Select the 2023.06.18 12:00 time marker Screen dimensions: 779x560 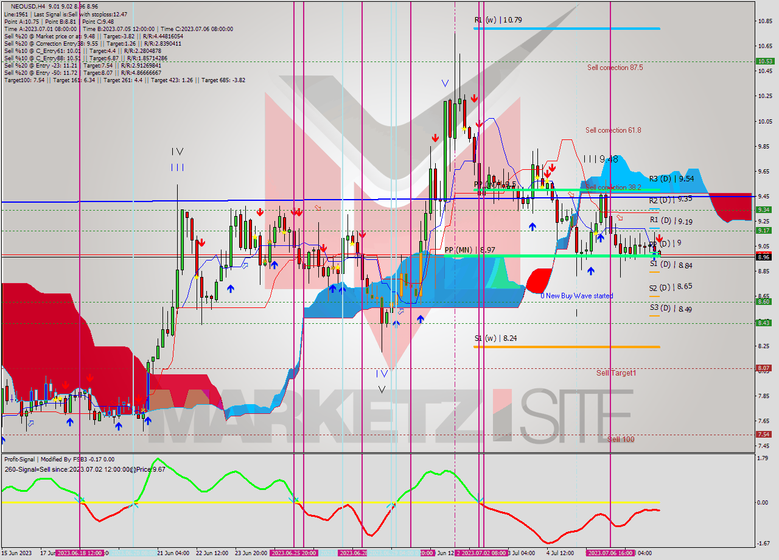79,553
